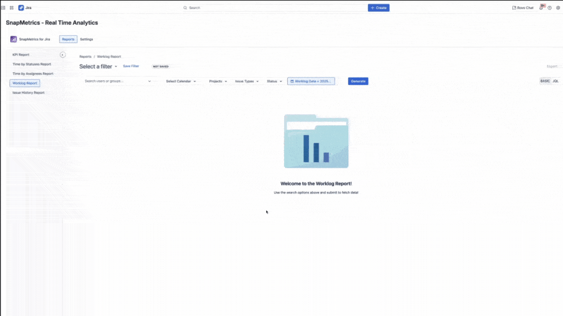Image resolution: width=563 pixels, height=316 pixels.
Task: Expand the Projects dropdown
Action: pos(218,81)
